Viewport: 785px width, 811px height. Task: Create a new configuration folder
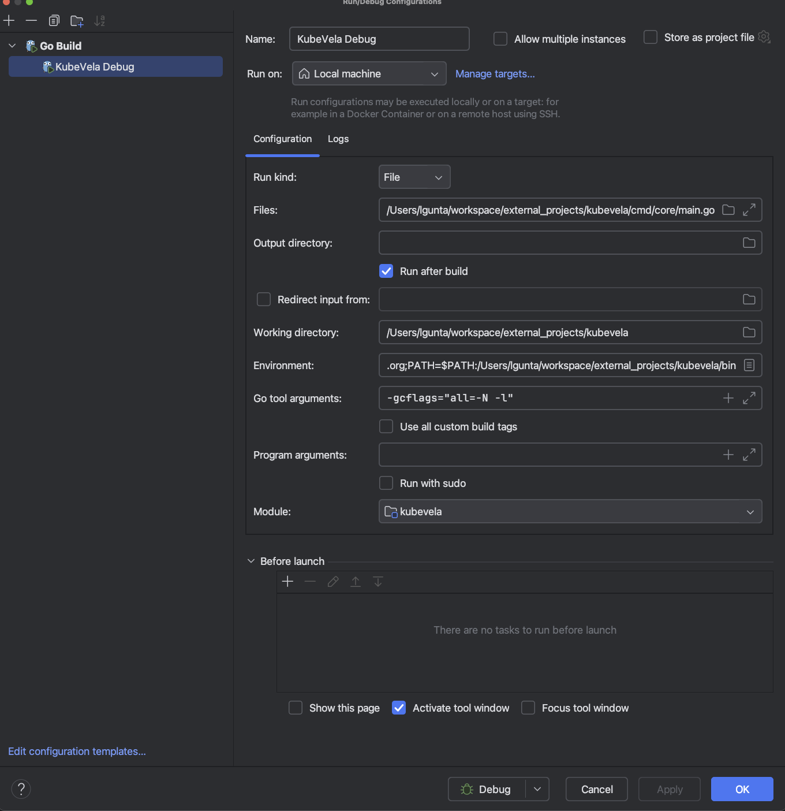click(x=76, y=20)
